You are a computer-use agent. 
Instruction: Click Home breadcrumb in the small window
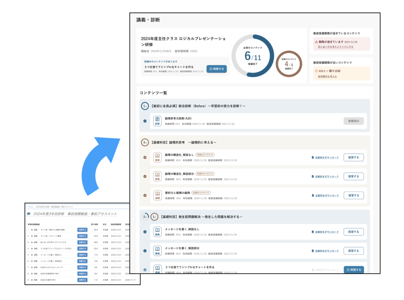tap(31, 206)
